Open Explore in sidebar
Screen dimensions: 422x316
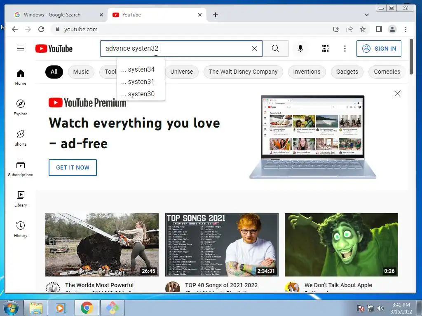coord(21,107)
